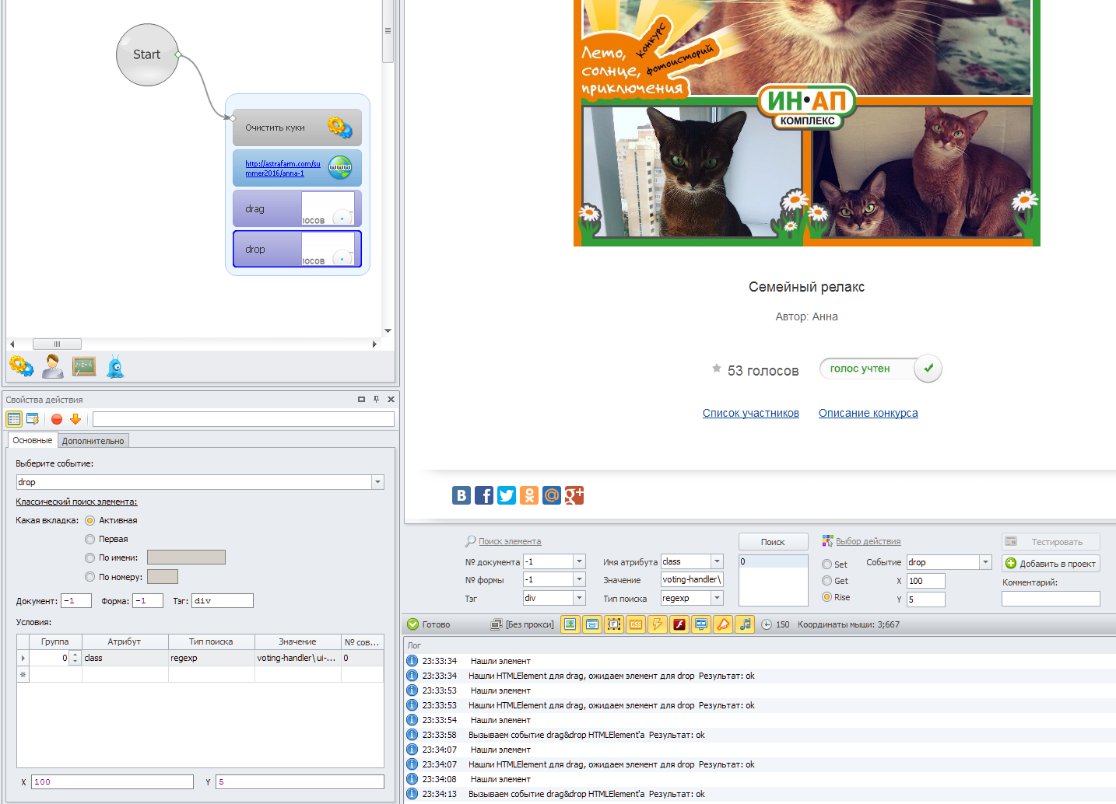Click the 'Комментарий' input field
1116x804 pixels.
[x=1051, y=599]
